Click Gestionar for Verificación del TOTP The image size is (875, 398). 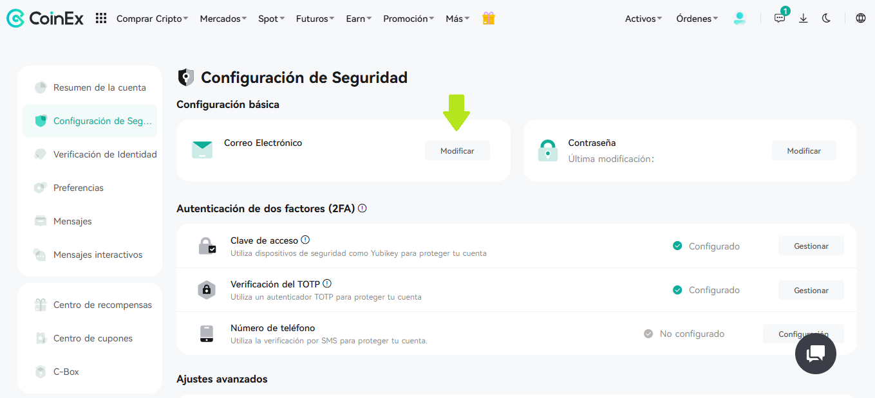(x=811, y=290)
